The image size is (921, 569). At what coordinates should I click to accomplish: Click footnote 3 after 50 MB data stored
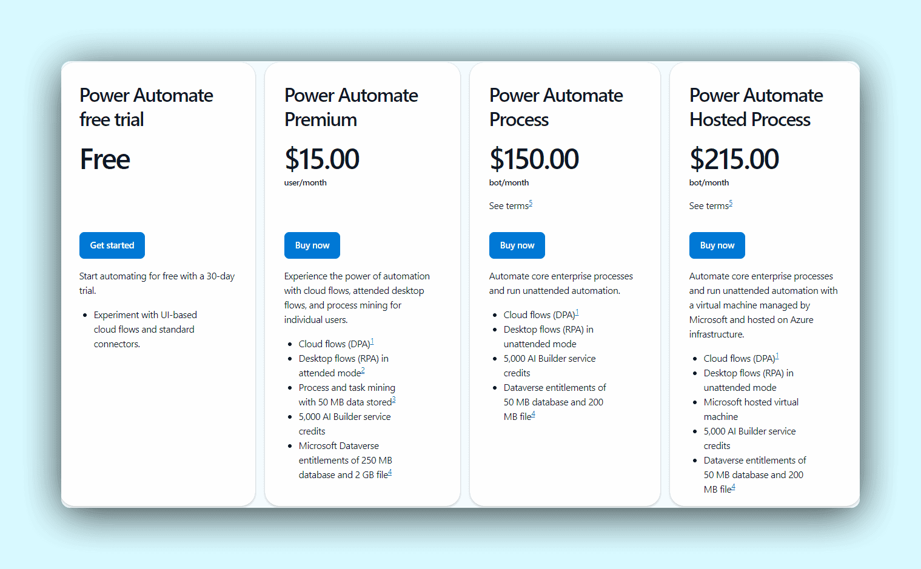point(394,400)
